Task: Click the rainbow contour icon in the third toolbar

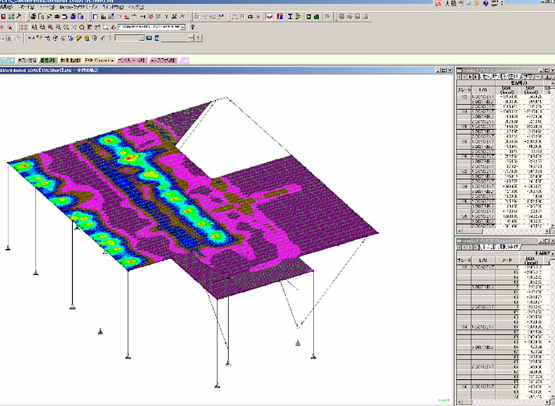Action: click(x=87, y=38)
